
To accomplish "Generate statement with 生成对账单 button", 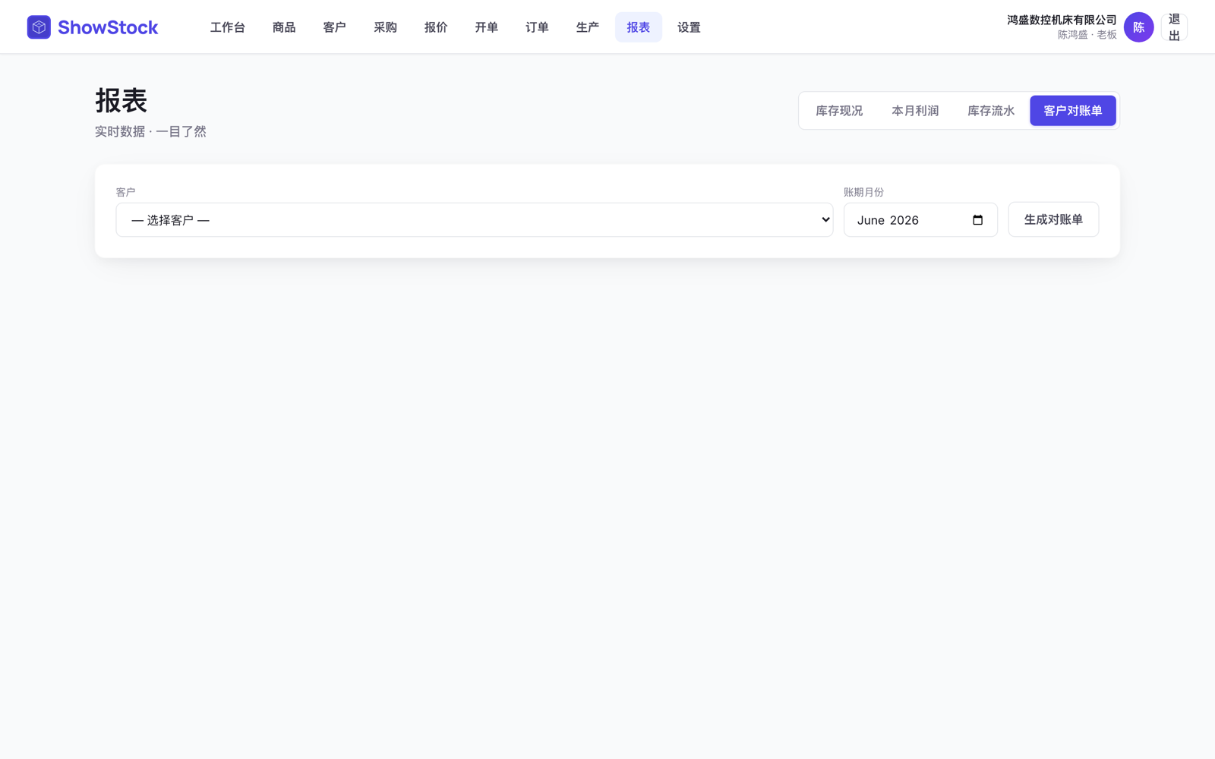I will [x=1053, y=219].
